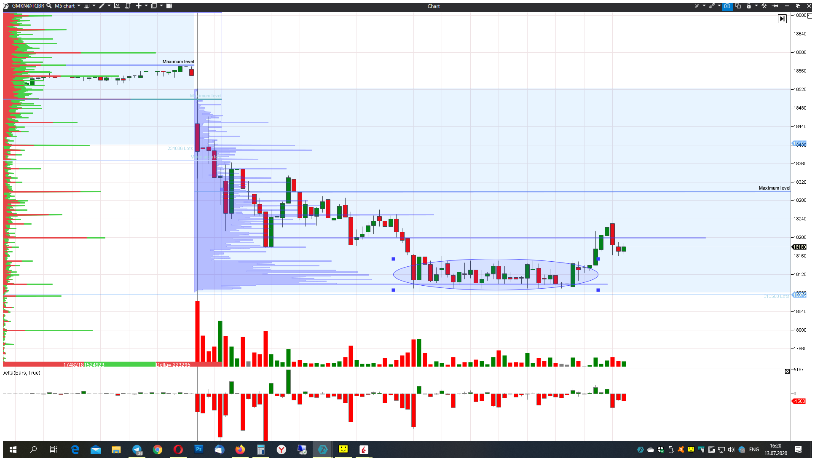Click the plus add icon in toolbar

click(139, 6)
